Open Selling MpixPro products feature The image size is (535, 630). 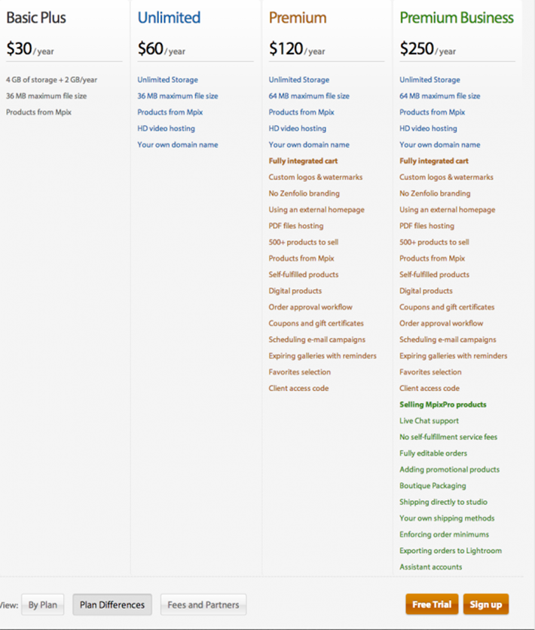tap(442, 404)
